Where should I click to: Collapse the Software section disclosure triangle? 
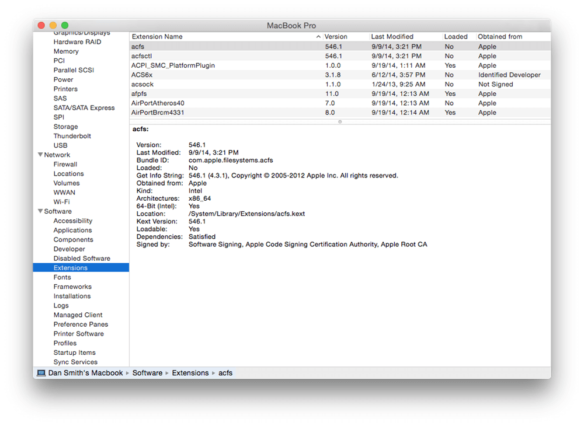pyautogui.click(x=40, y=212)
